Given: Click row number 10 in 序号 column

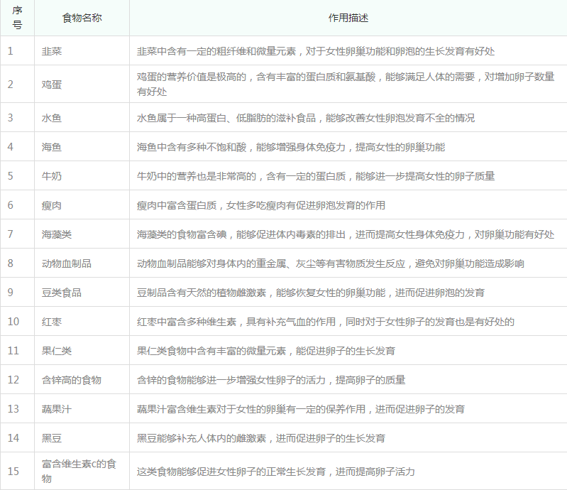Looking at the screenshot, I should point(13,322).
